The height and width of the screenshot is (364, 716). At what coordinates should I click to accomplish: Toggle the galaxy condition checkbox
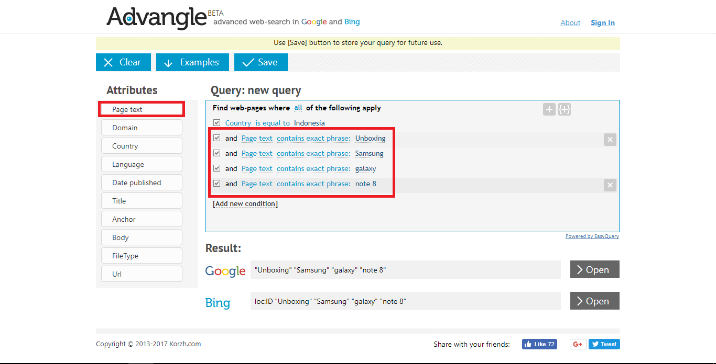click(217, 168)
